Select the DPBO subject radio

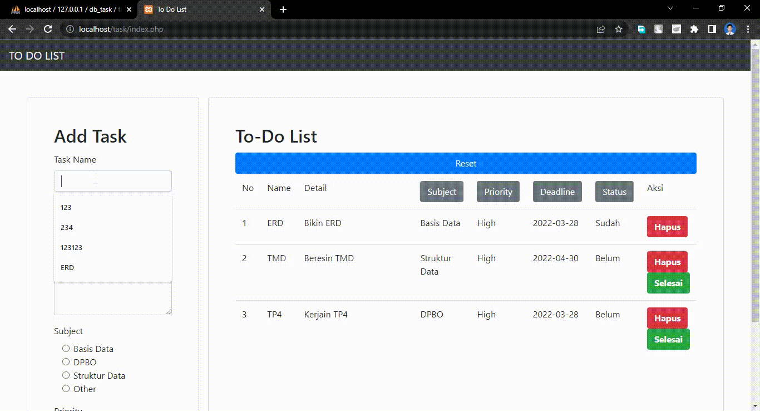click(x=66, y=362)
